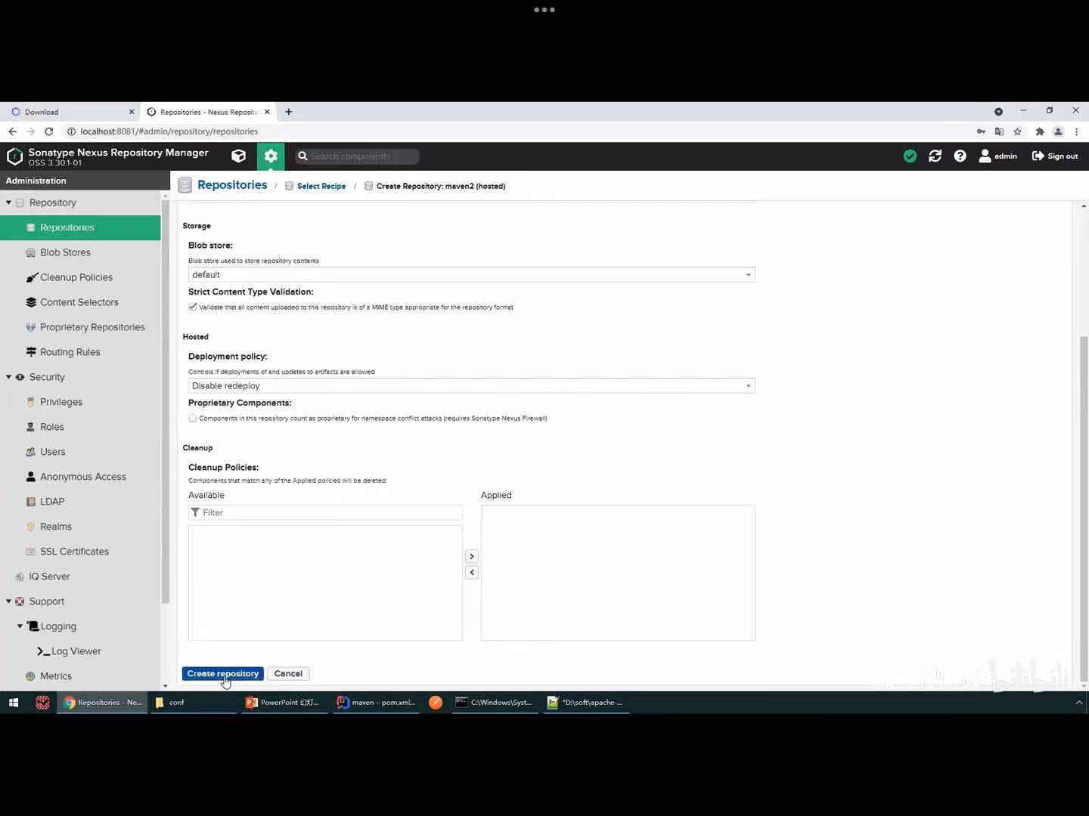The height and width of the screenshot is (816, 1089).
Task: Go back in the browser
Action: (x=12, y=131)
